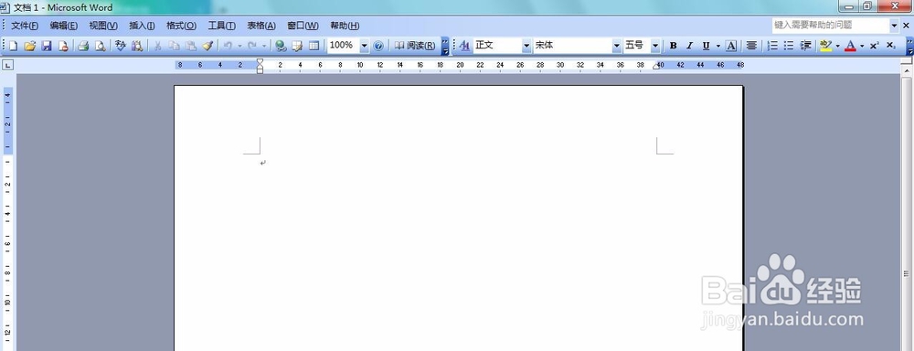
Task: Open the undo history dropdown arrow
Action: 239,46
